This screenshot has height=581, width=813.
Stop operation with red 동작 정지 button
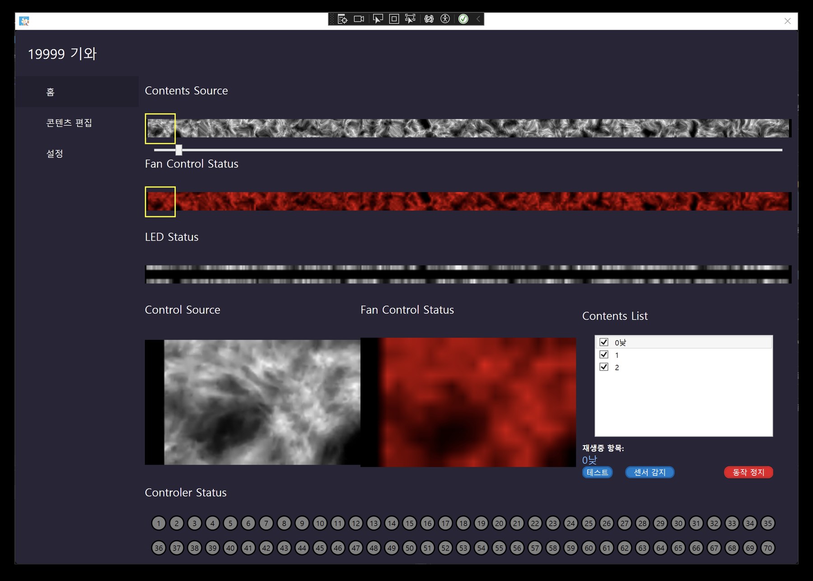748,472
